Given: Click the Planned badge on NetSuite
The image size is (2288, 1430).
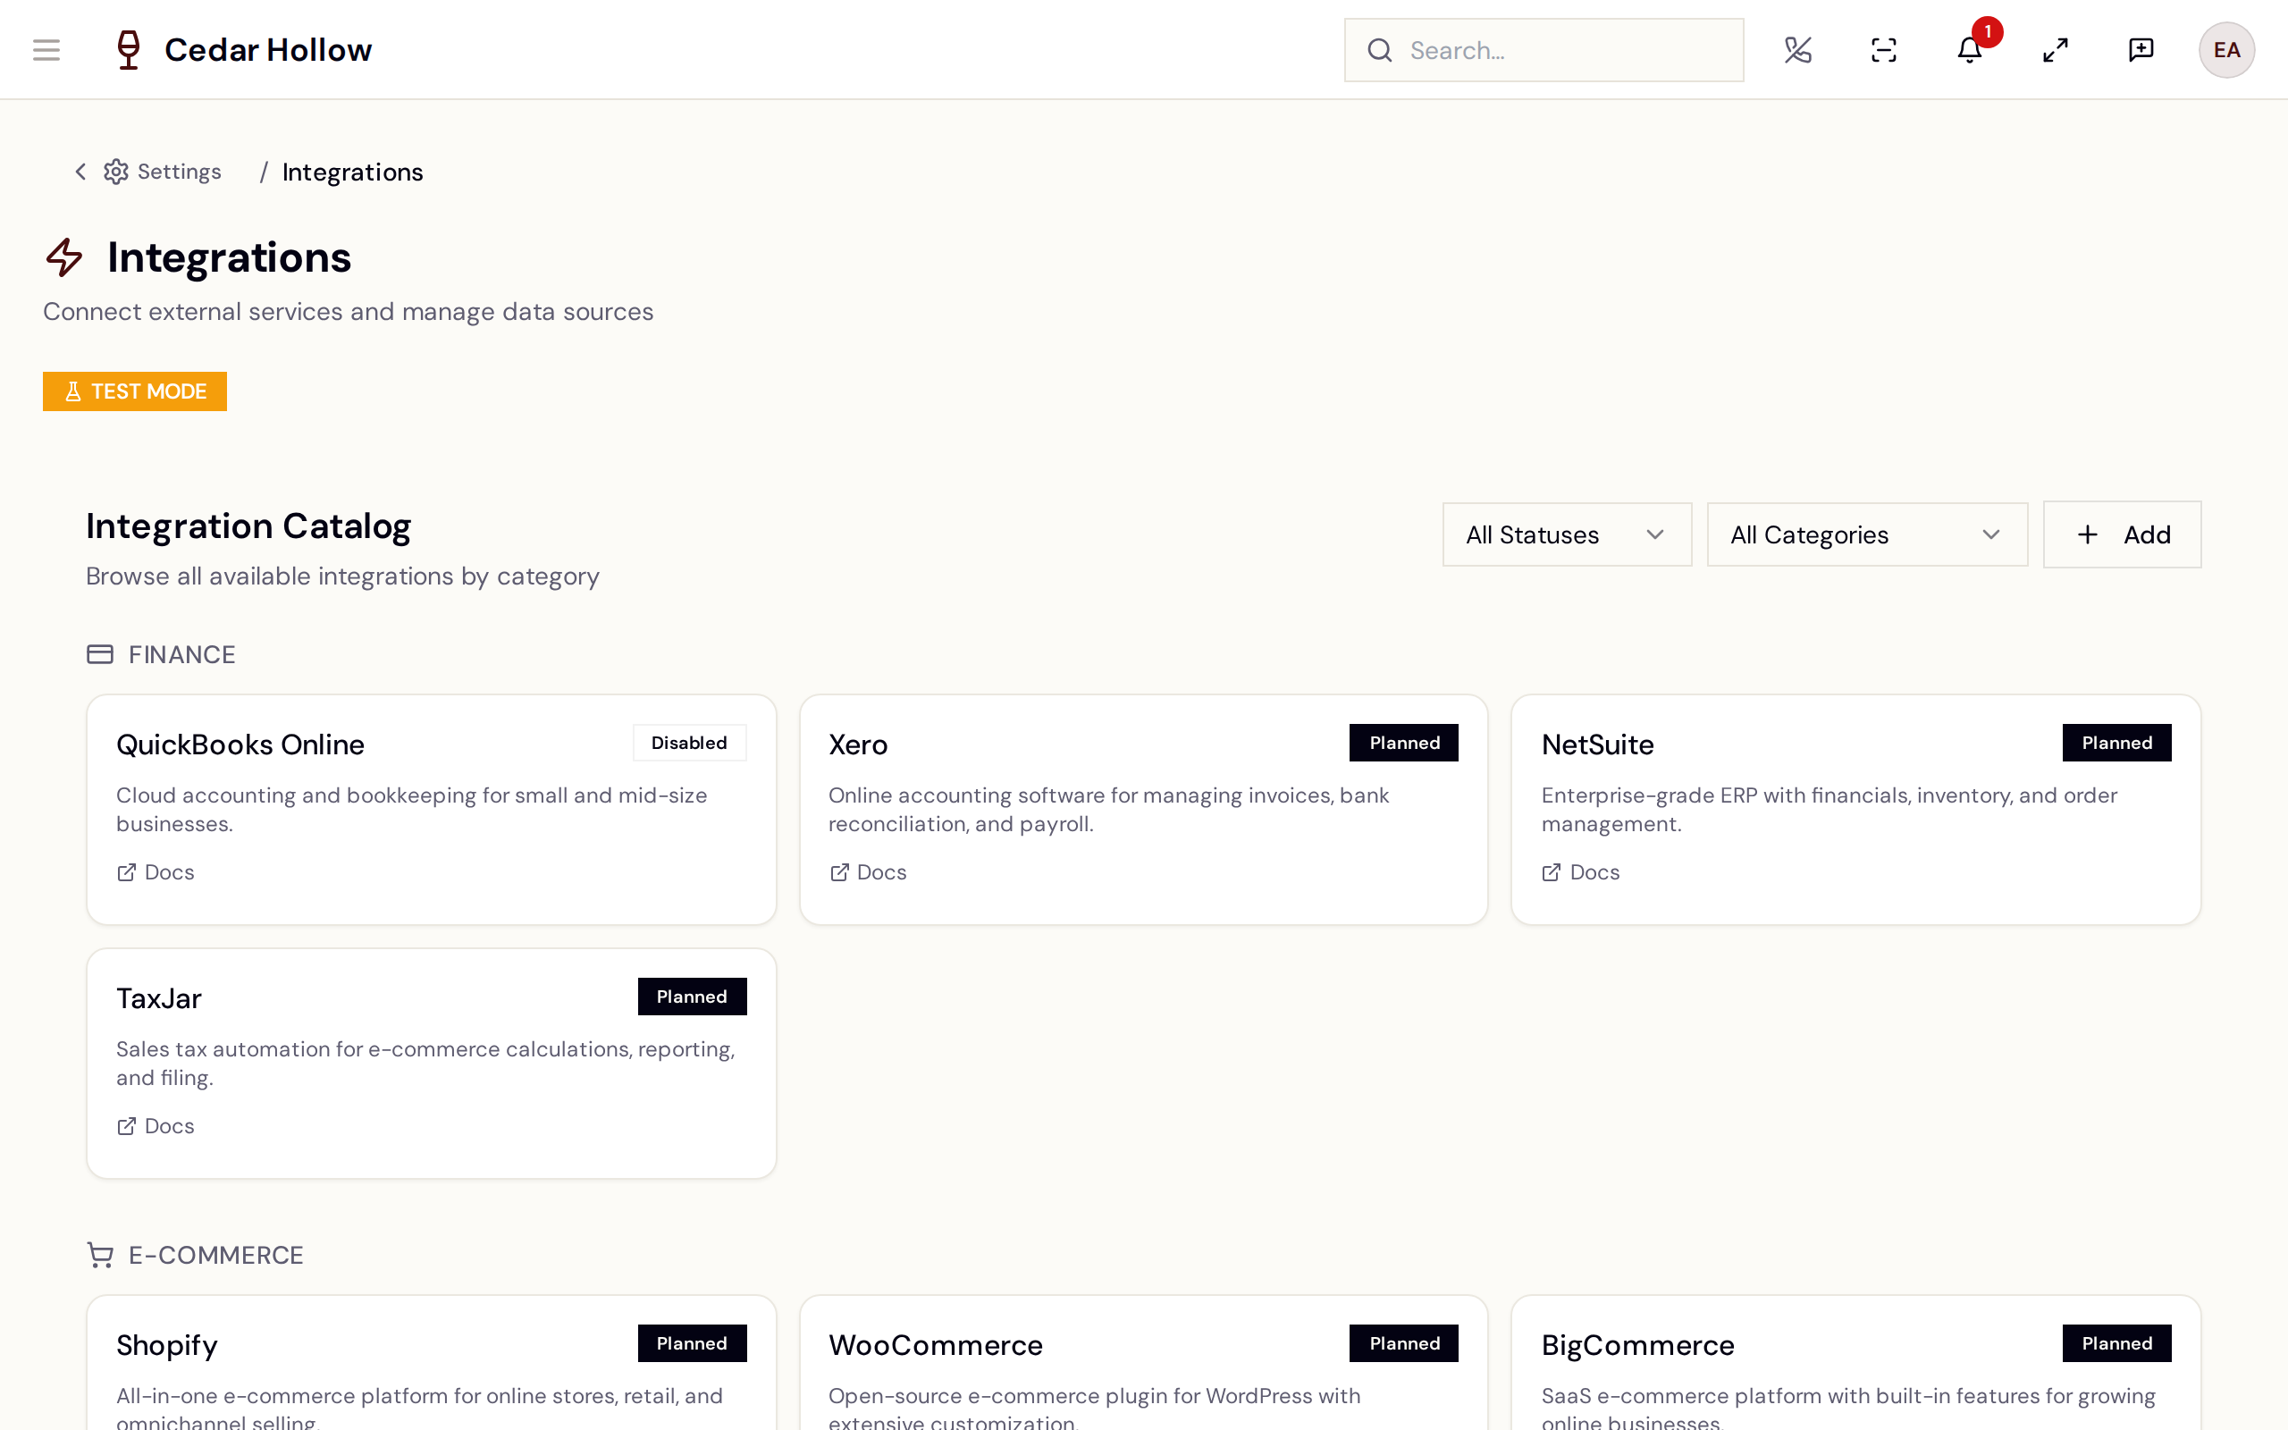Looking at the screenshot, I should 2117,743.
